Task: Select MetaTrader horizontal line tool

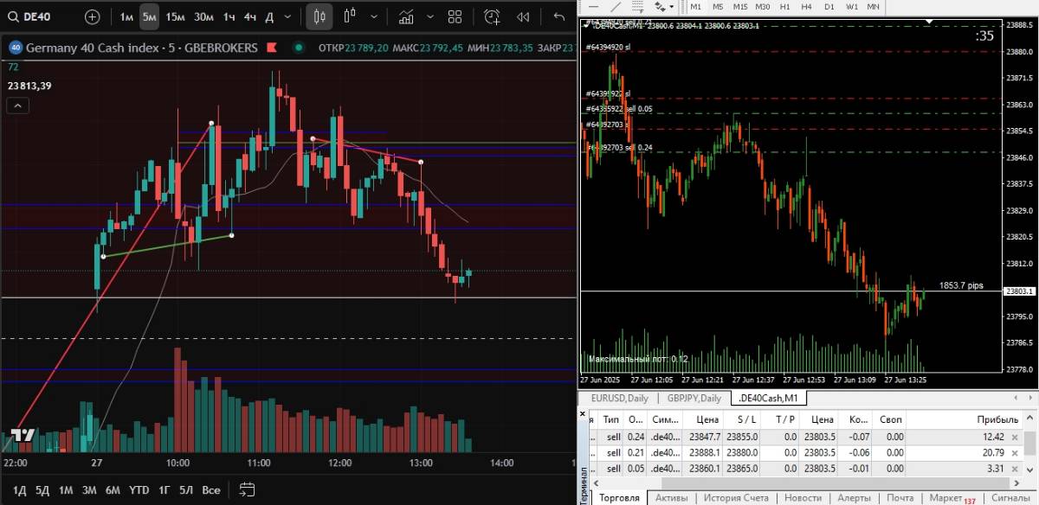Action: click(x=593, y=7)
